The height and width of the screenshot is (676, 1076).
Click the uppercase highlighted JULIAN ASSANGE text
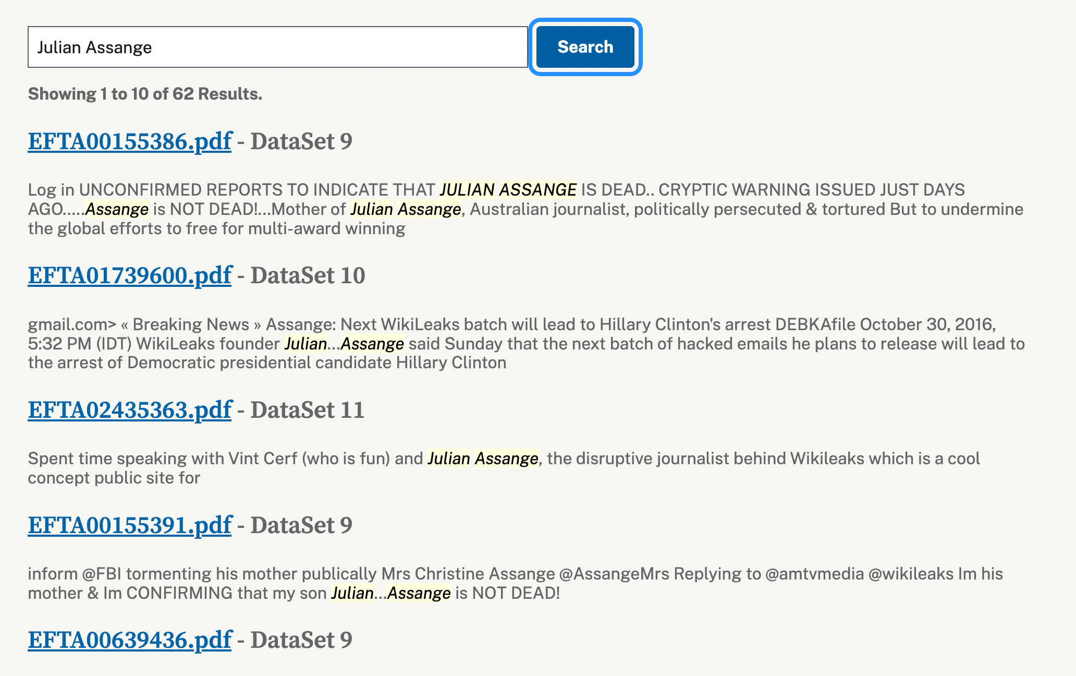click(508, 190)
